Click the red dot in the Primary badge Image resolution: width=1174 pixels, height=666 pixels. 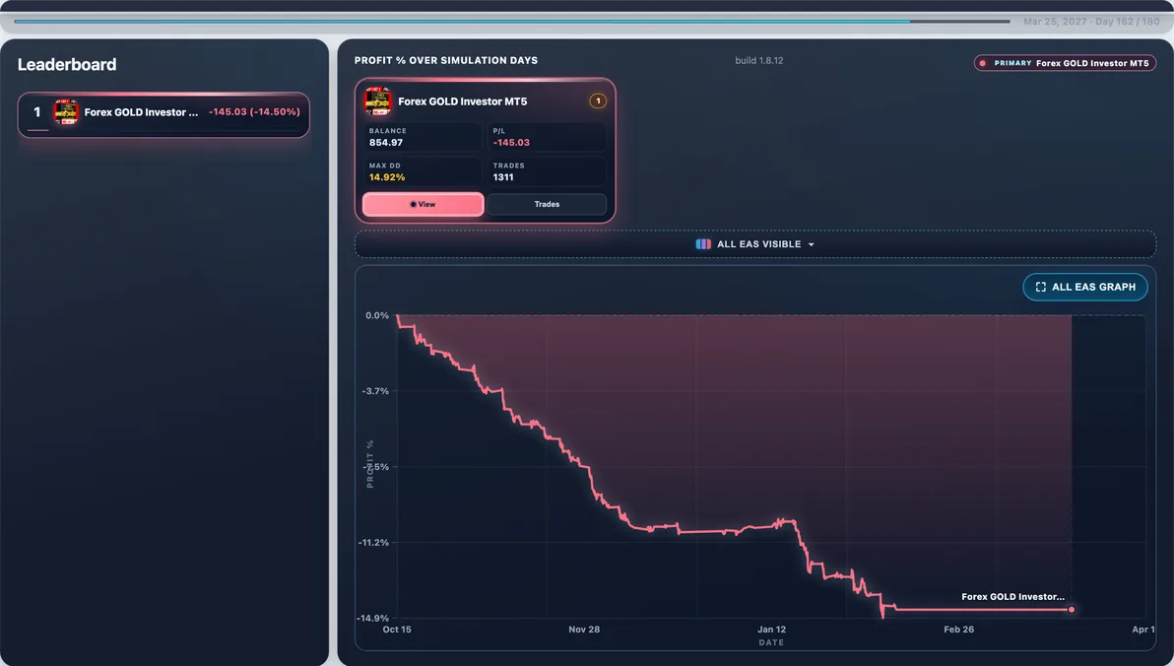983,64
